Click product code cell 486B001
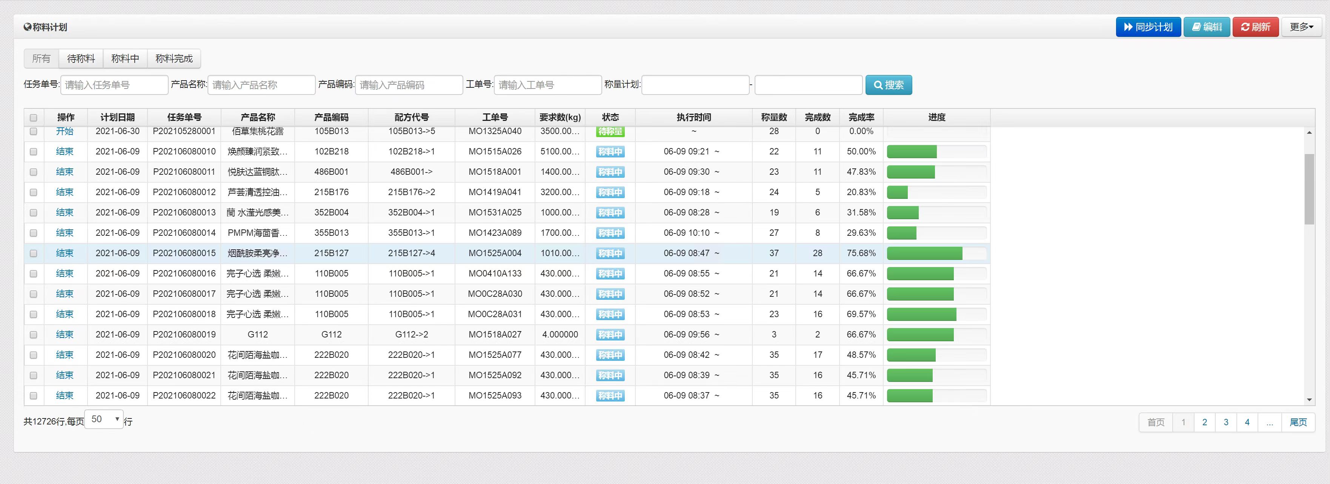Screen dimensions: 1330x484 point(332,172)
